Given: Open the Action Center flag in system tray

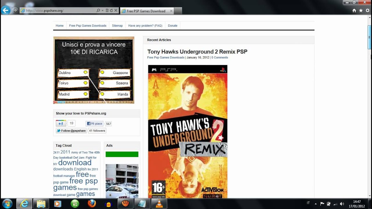Looking at the screenshot, I should pyautogui.click(x=322, y=204).
